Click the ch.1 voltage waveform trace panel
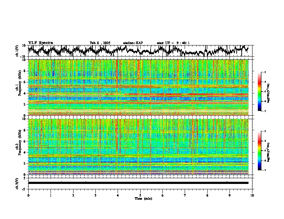The height and width of the screenshot is (219, 284). coord(140,51)
